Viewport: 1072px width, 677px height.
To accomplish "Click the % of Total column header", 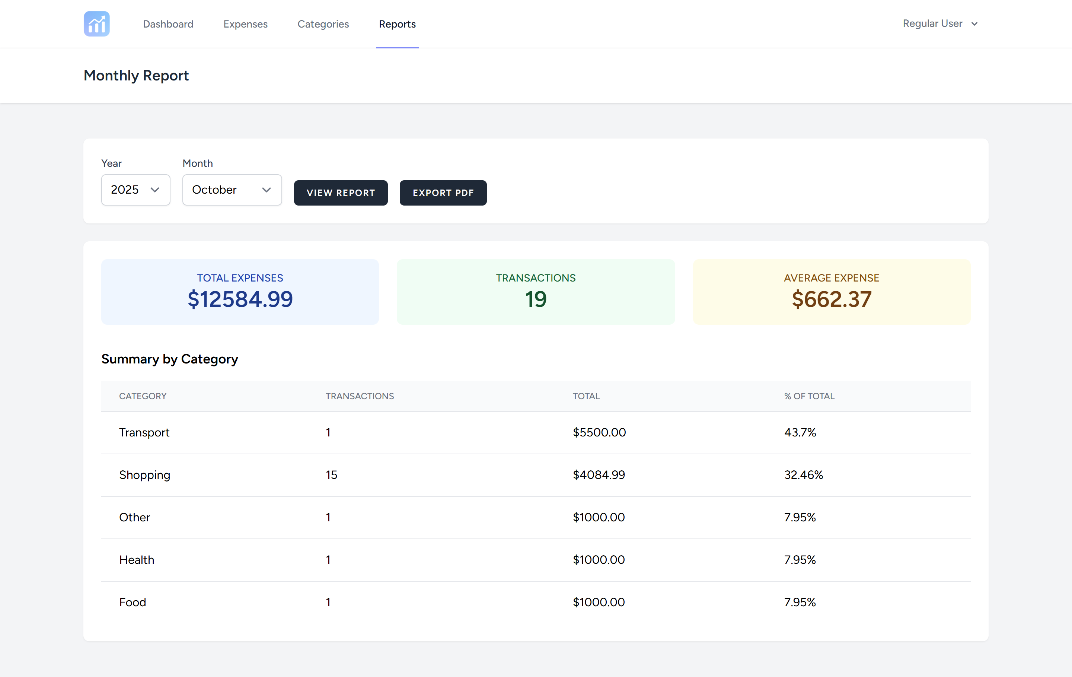I will (809, 396).
